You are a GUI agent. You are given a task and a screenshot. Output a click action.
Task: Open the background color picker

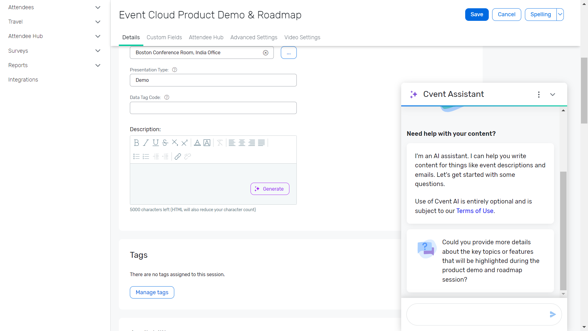click(x=207, y=143)
